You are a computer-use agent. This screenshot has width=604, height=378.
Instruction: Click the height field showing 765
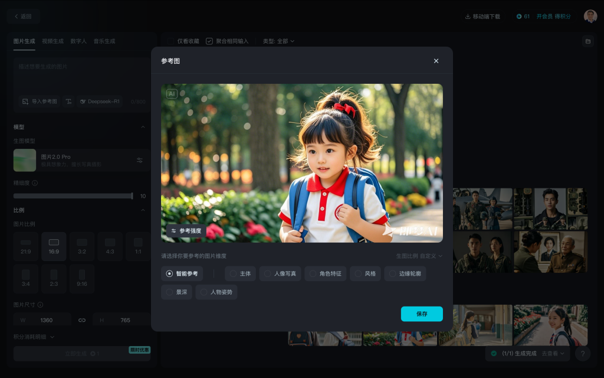(122, 320)
